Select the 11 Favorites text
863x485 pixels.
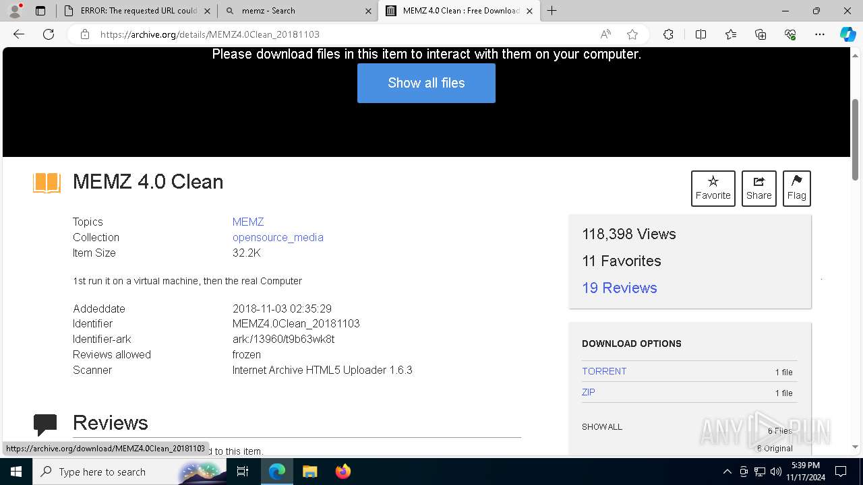[x=622, y=261]
